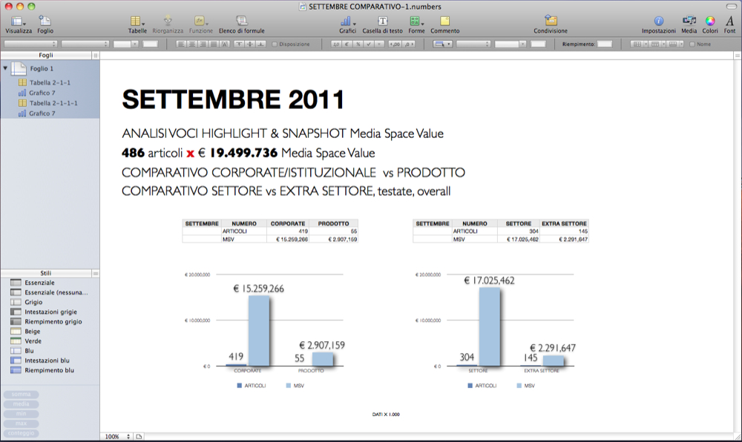Open the 100% zoom dropdown
742x442 pixels.
(x=116, y=437)
